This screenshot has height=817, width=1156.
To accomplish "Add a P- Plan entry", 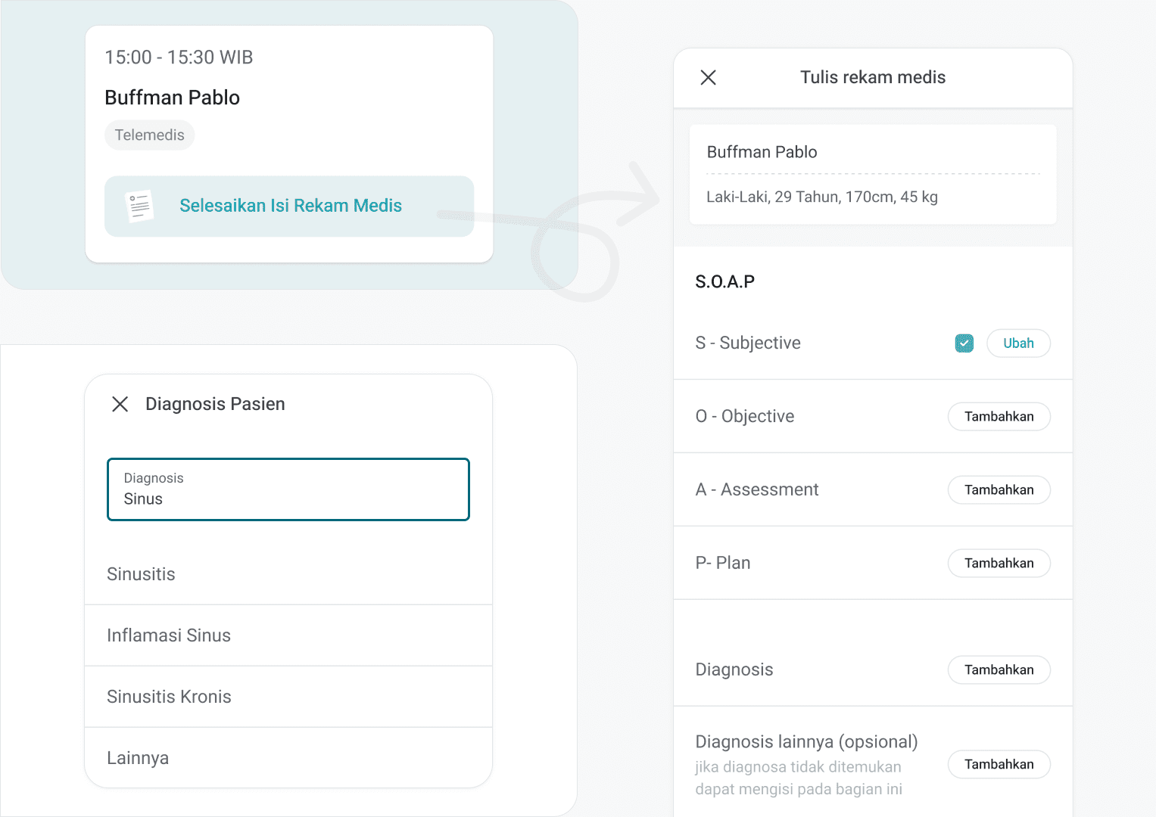I will coord(999,564).
